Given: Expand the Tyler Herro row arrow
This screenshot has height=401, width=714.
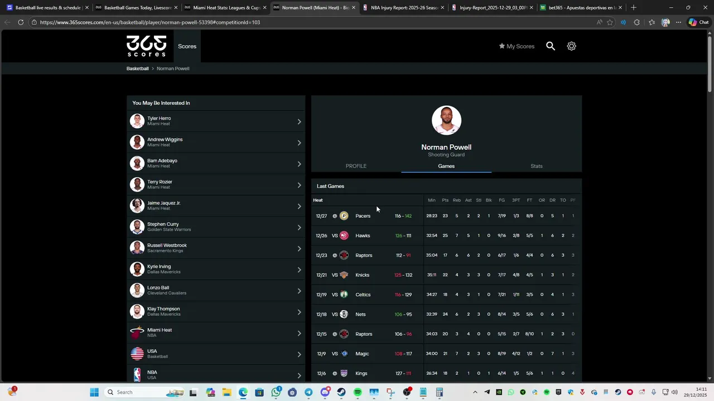Looking at the screenshot, I should (x=299, y=121).
